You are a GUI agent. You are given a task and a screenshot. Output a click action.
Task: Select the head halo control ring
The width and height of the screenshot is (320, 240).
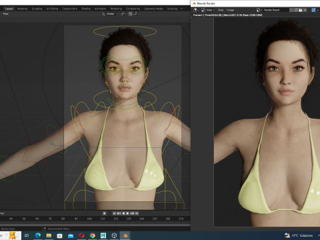[x=125, y=31]
